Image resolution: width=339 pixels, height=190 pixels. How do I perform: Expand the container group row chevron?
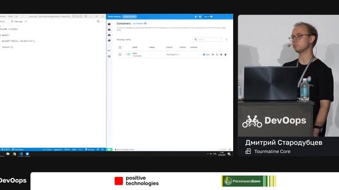[126, 54]
